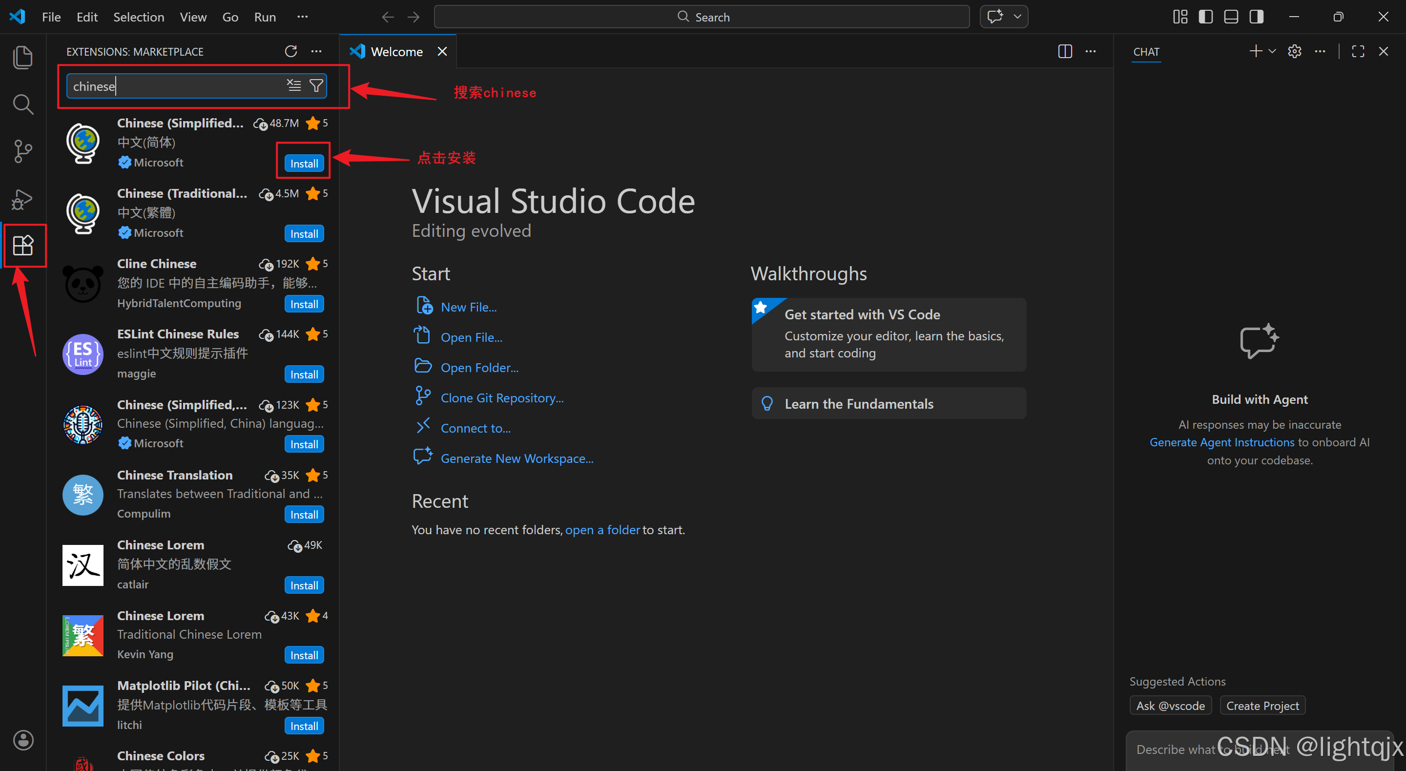Toggle the secondary side bar
The width and height of the screenshot is (1406, 771).
pos(1256,17)
